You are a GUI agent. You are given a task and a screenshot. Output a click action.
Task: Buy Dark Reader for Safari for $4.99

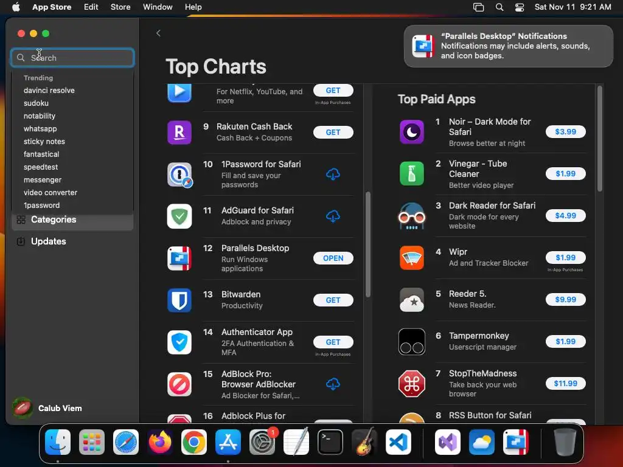click(565, 216)
